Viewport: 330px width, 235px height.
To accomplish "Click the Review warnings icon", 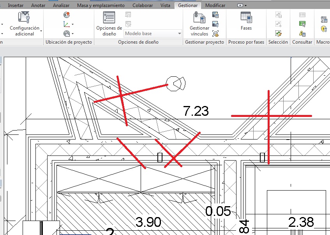I will tap(302, 34).
